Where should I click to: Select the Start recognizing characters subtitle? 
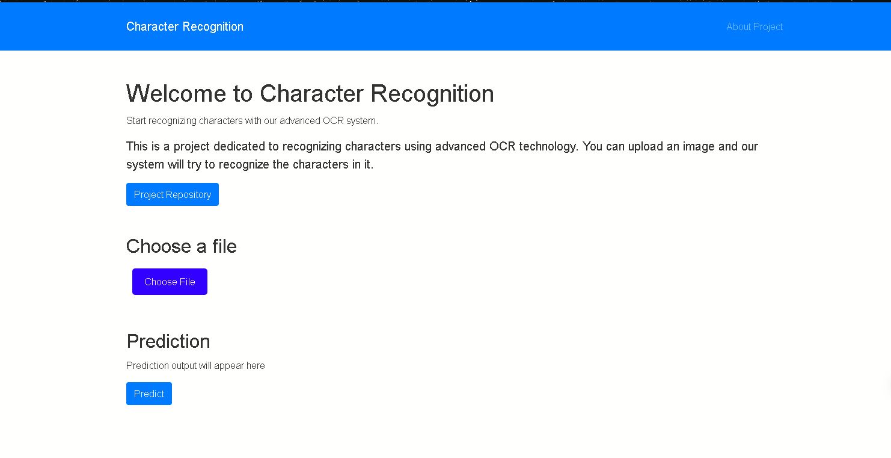click(252, 120)
